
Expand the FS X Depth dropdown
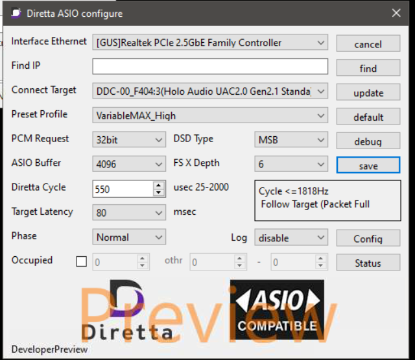[291, 164]
